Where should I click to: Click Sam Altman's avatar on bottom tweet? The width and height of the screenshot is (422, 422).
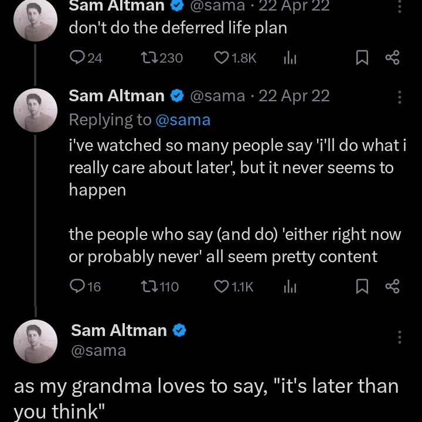(35, 341)
